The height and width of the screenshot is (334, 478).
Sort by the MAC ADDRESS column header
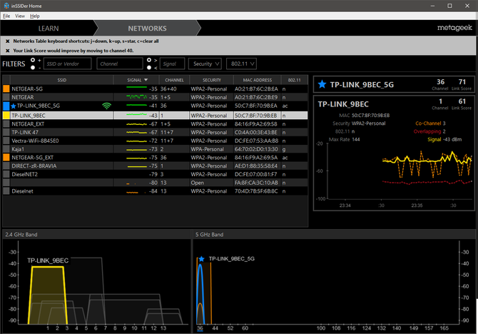[x=258, y=80]
